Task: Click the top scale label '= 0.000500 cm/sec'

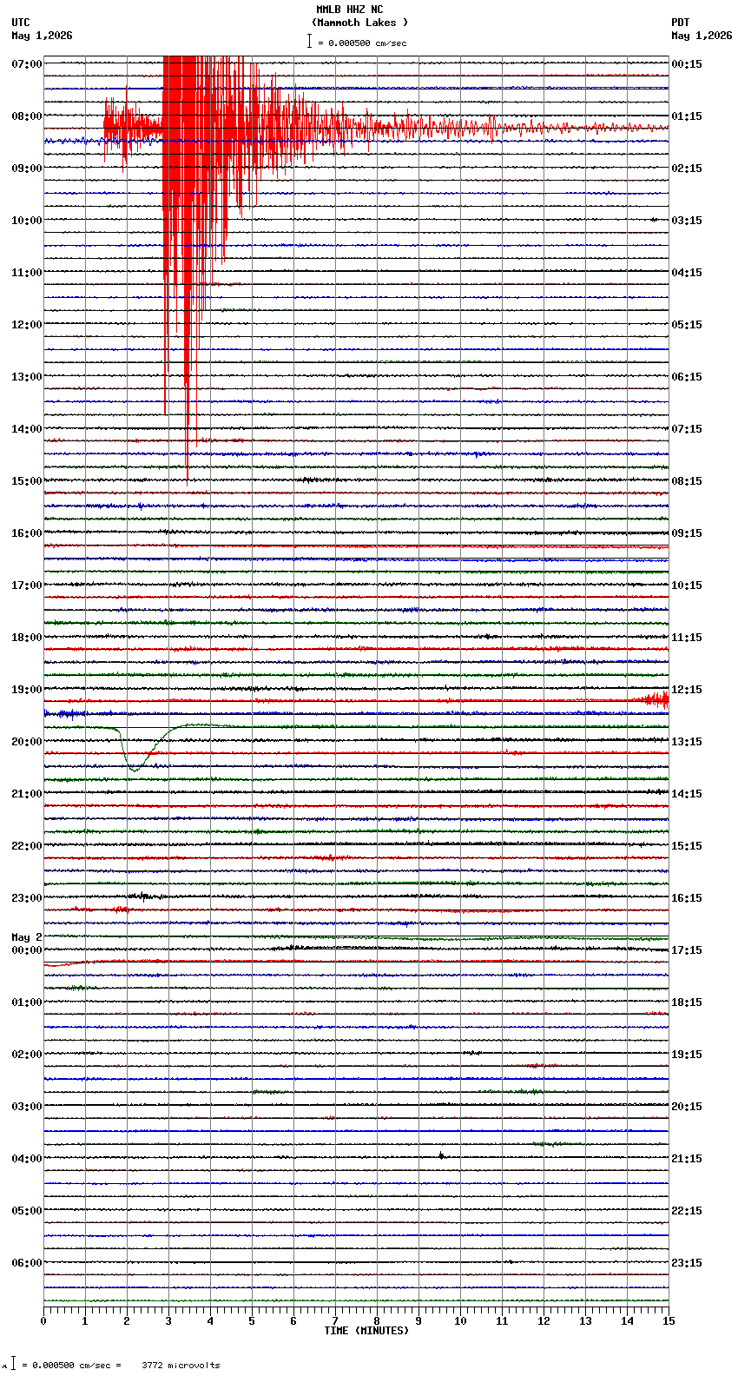Action: tap(362, 43)
